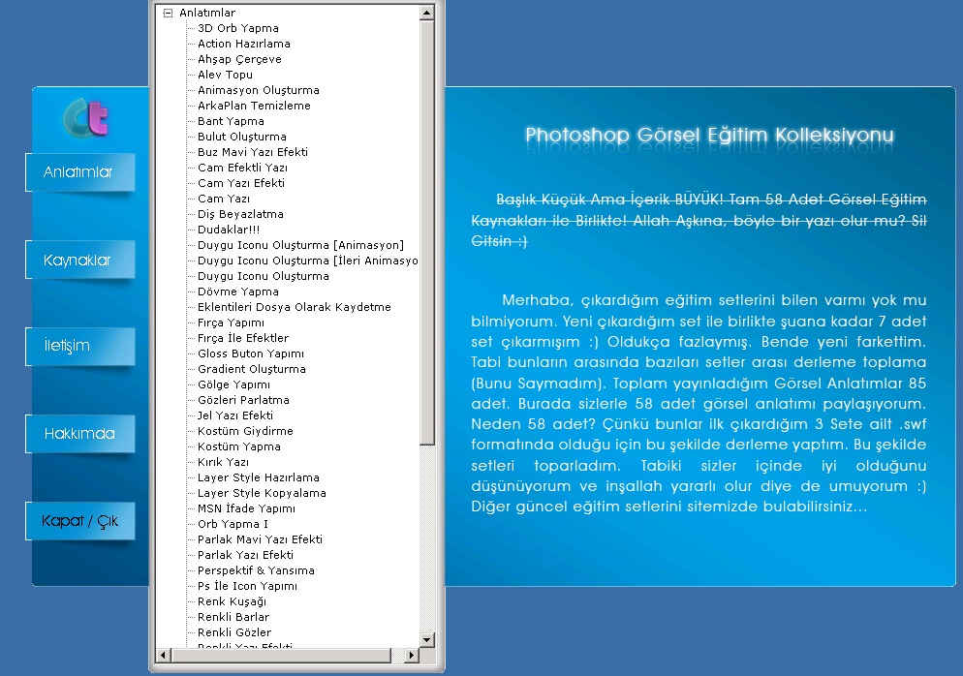Select Bulut Oluşturma tutorial
963x676 pixels.
pyautogui.click(x=242, y=137)
